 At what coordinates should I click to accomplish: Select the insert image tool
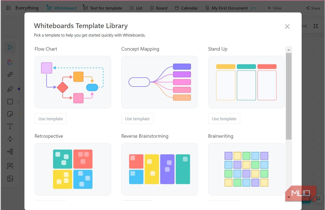point(10,179)
